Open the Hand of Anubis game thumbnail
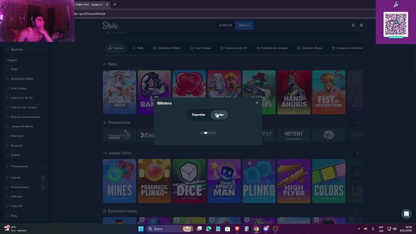Image resolution: width=416 pixels, height=234 pixels. pyautogui.click(x=294, y=92)
